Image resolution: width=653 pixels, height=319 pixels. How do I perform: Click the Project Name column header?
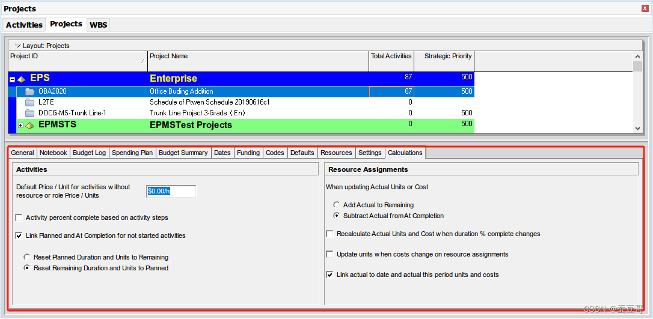click(x=258, y=61)
